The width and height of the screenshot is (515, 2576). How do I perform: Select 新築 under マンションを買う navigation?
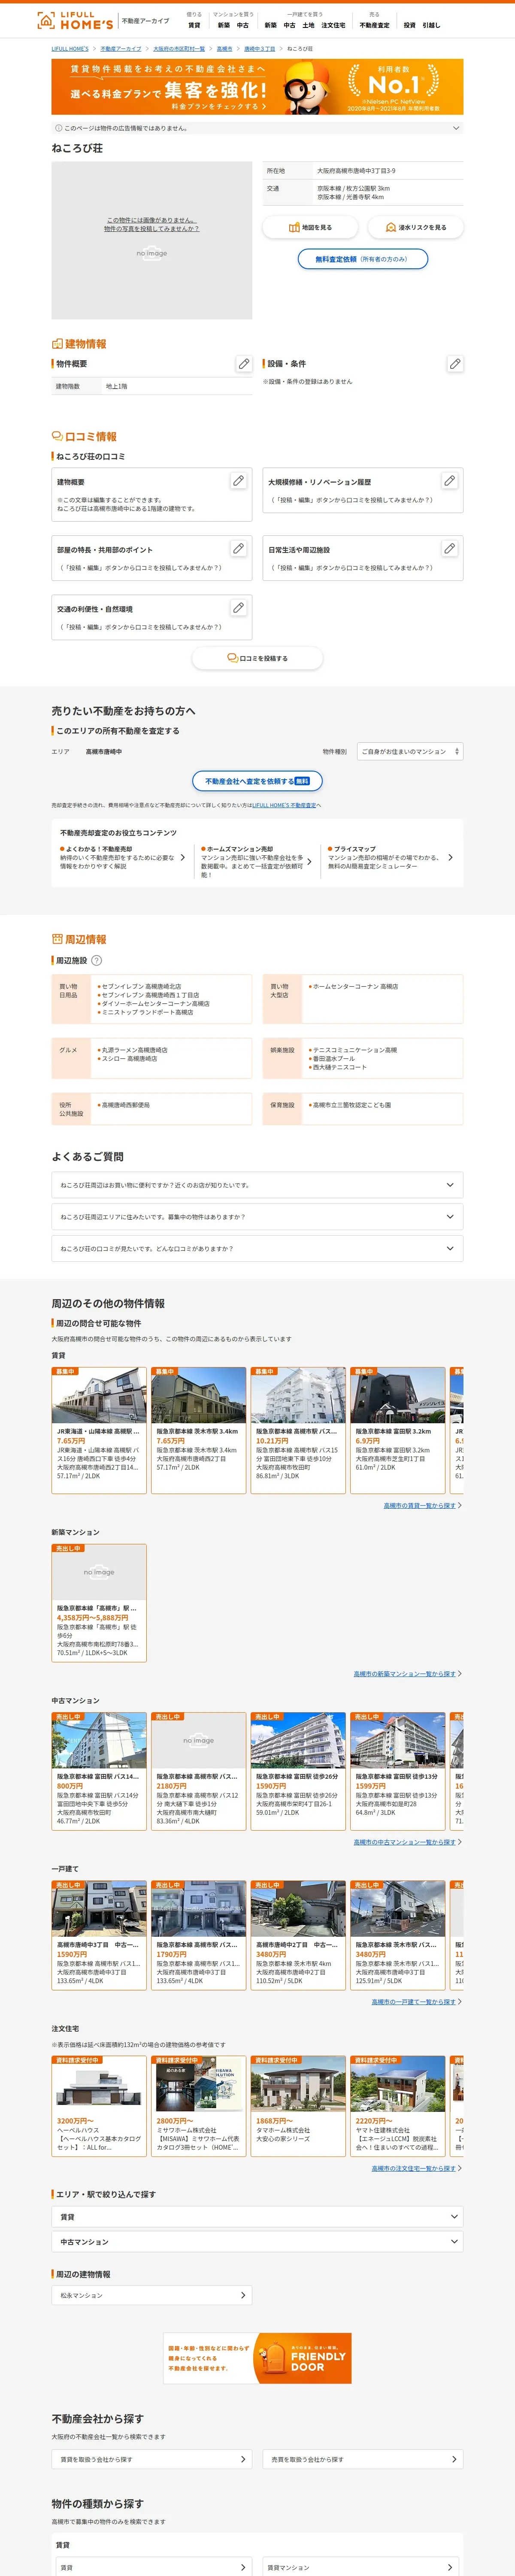(x=223, y=25)
